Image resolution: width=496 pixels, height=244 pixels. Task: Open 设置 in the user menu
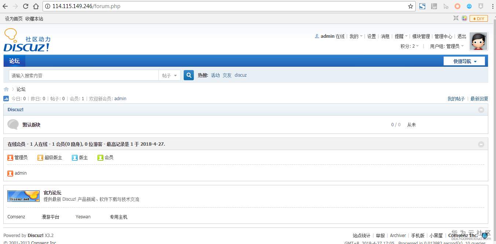(372, 36)
